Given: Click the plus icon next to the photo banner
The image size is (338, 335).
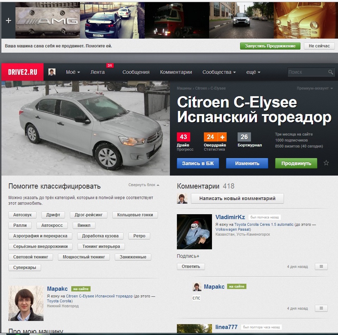Looking at the screenshot, I should coord(8,20).
